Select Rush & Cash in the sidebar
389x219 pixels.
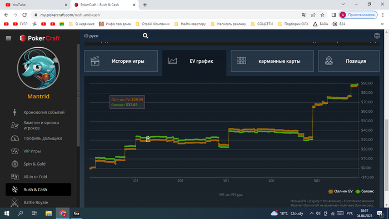(x=38, y=190)
